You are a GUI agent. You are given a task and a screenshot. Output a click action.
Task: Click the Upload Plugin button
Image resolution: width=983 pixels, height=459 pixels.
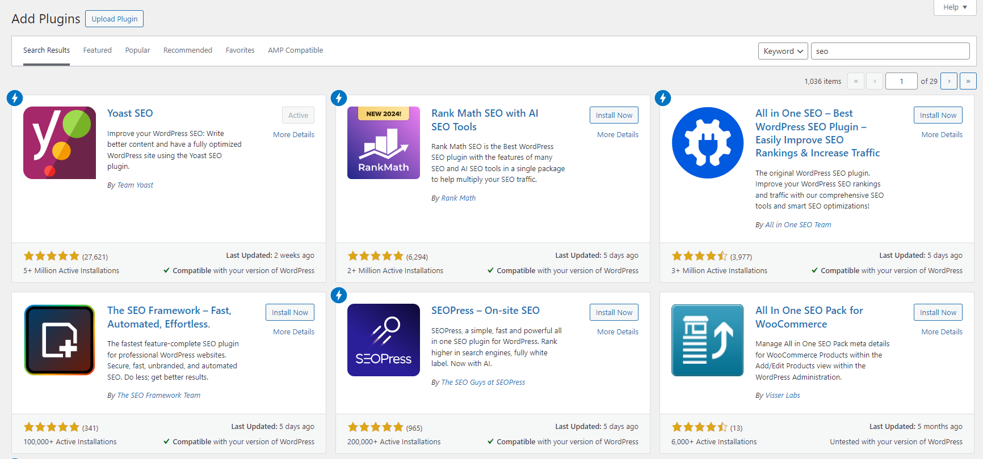click(115, 19)
